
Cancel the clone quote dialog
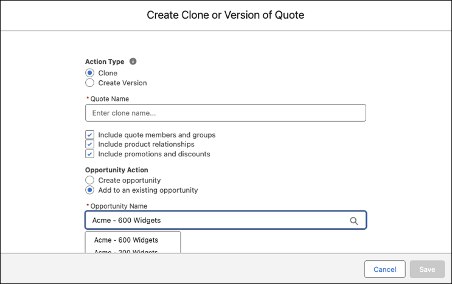(385, 269)
